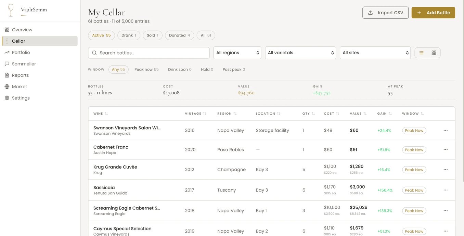This screenshot has width=464, height=236.
Task: Click the +$47,752 total gain figure
Action: point(322,93)
